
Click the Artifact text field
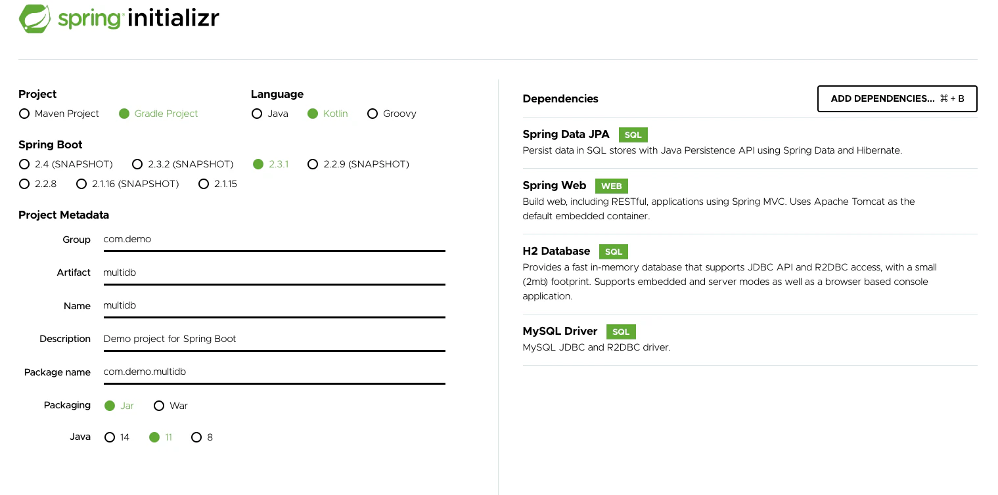pyautogui.click(x=274, y=272)
